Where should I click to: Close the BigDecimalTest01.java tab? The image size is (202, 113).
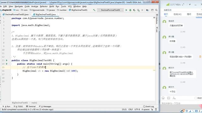tap(57, 14)
